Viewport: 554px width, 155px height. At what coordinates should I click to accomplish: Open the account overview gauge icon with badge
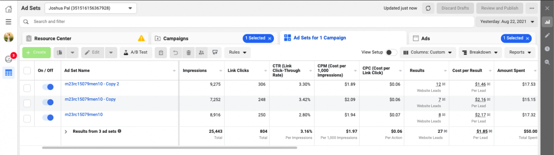(9, 59)
